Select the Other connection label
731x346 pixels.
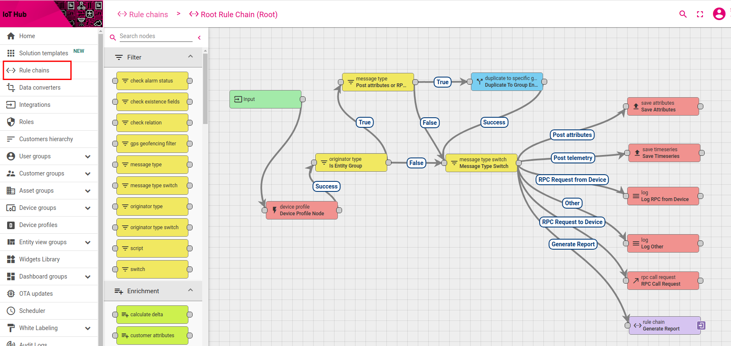(572, 203)
